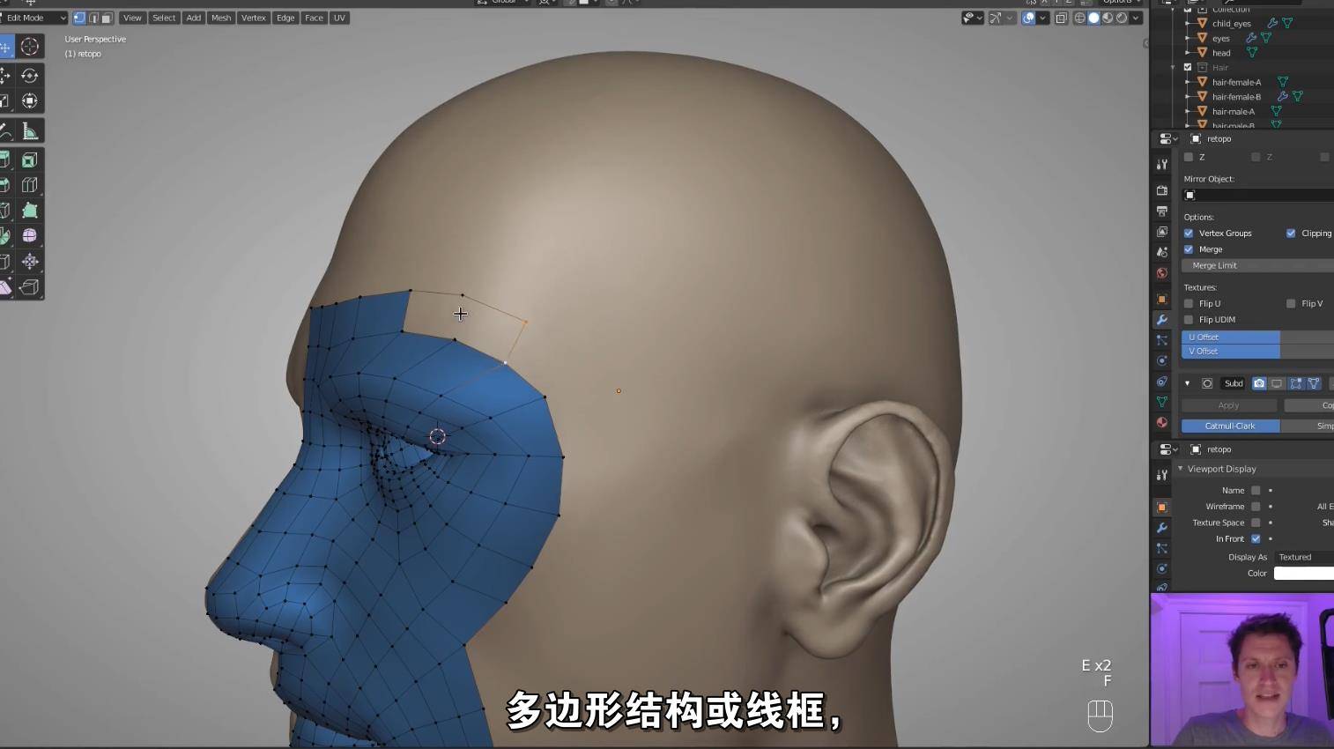Screen dimensions: 1334x749
Task: Open the View Layer properties tab
Action: click(x=1162, y=232)
